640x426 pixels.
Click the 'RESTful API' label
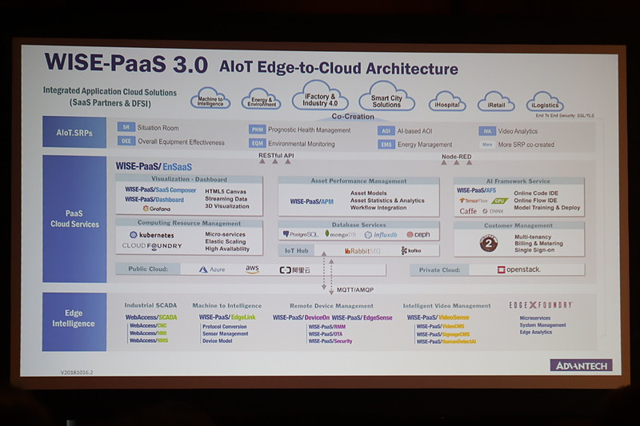[x=276, y=155]
